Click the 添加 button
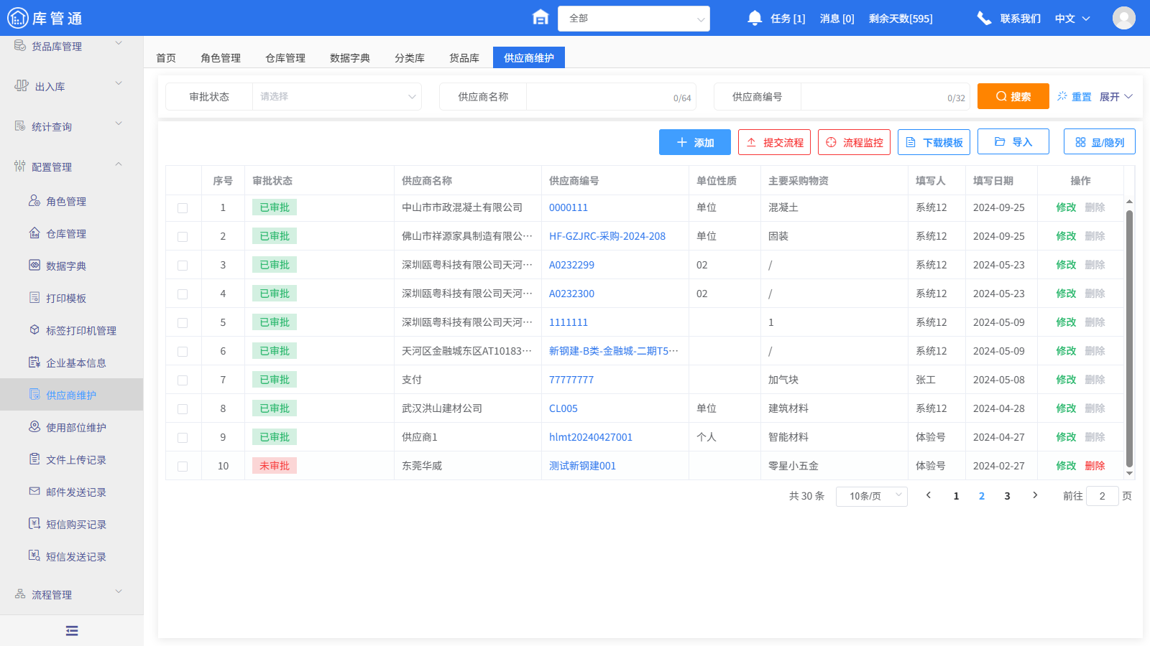 click(x=695, y=142)
